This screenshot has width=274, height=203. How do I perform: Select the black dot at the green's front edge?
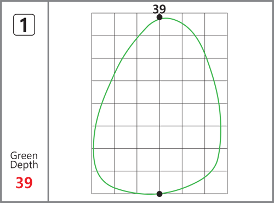click(159, 194)
